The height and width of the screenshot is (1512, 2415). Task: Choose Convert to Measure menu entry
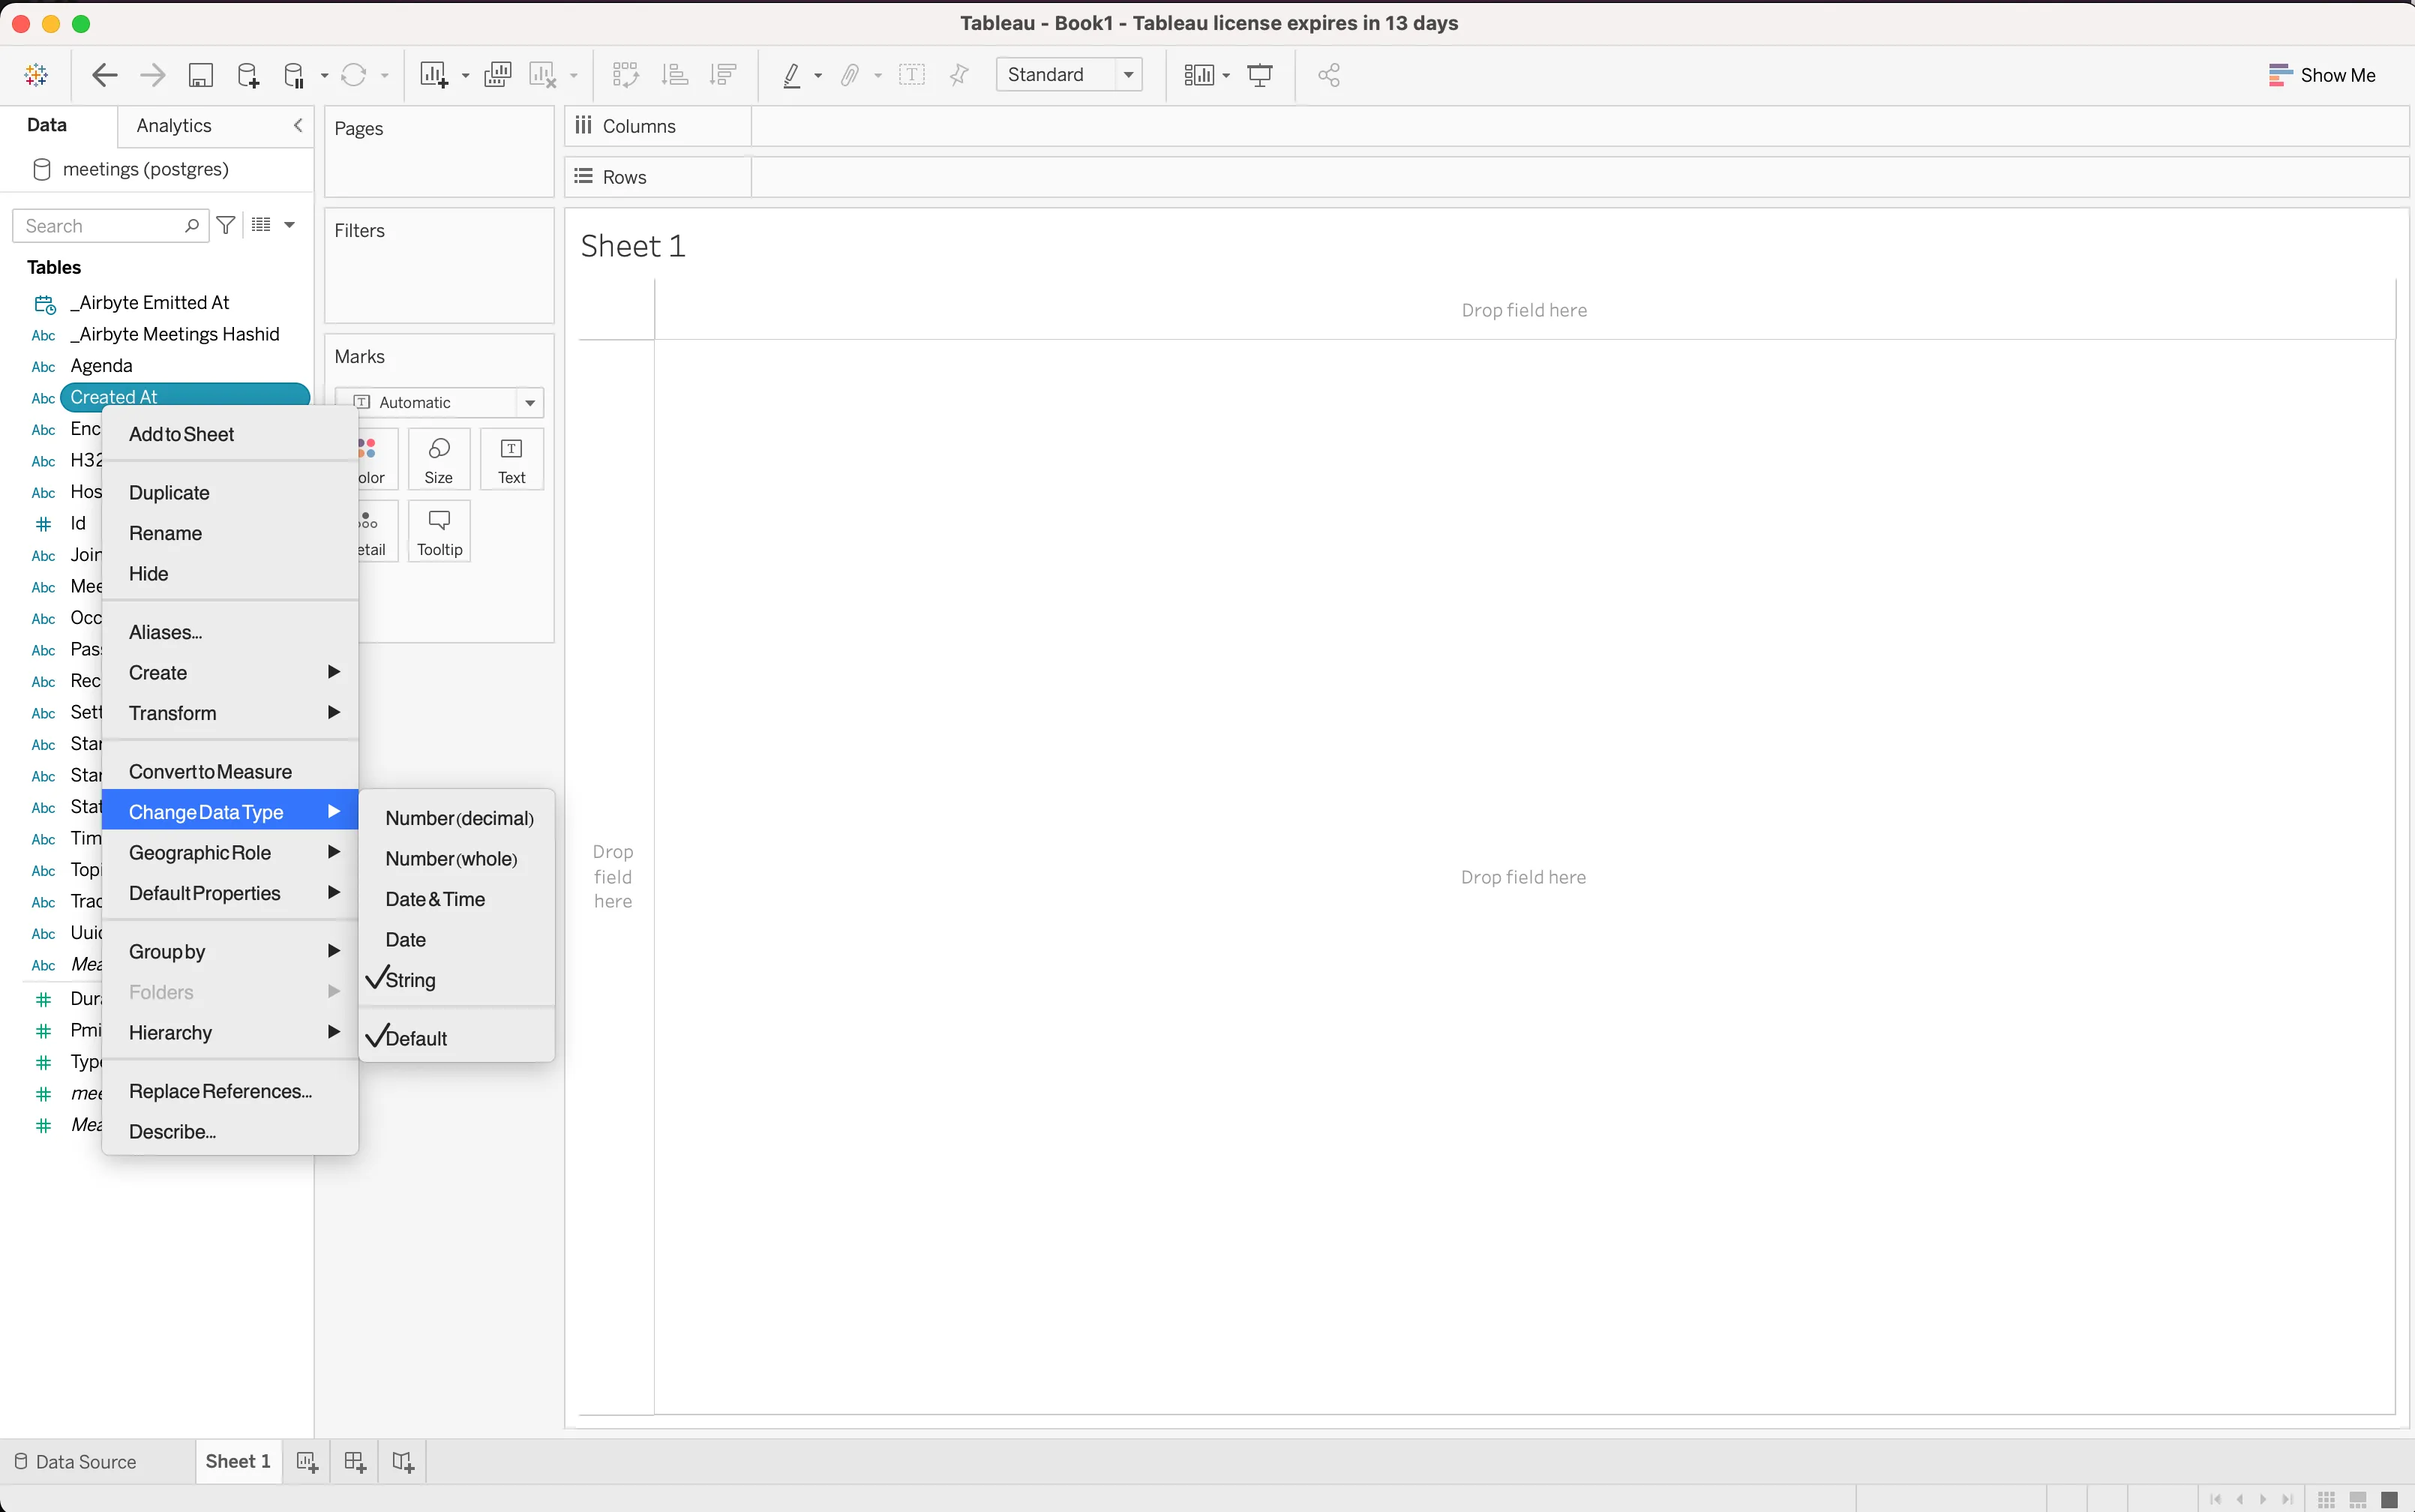pyautogui.click(x=210, y=772)
